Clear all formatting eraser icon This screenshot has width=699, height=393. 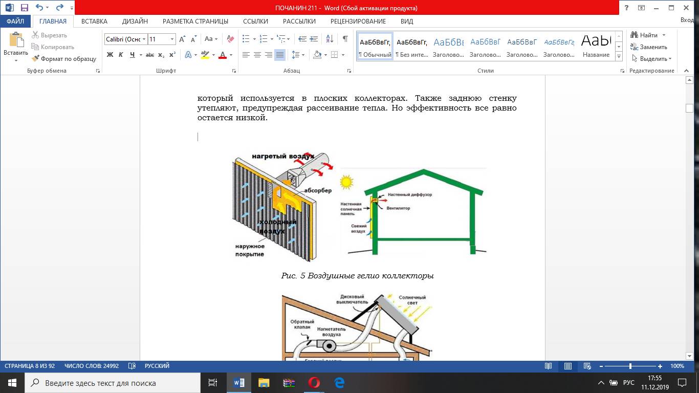[230, 39]
